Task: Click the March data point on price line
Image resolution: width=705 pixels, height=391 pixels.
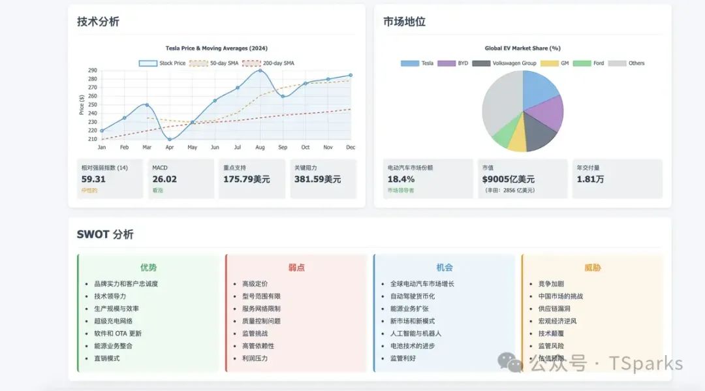Action: pyautogui.click(x=147, y=105)
